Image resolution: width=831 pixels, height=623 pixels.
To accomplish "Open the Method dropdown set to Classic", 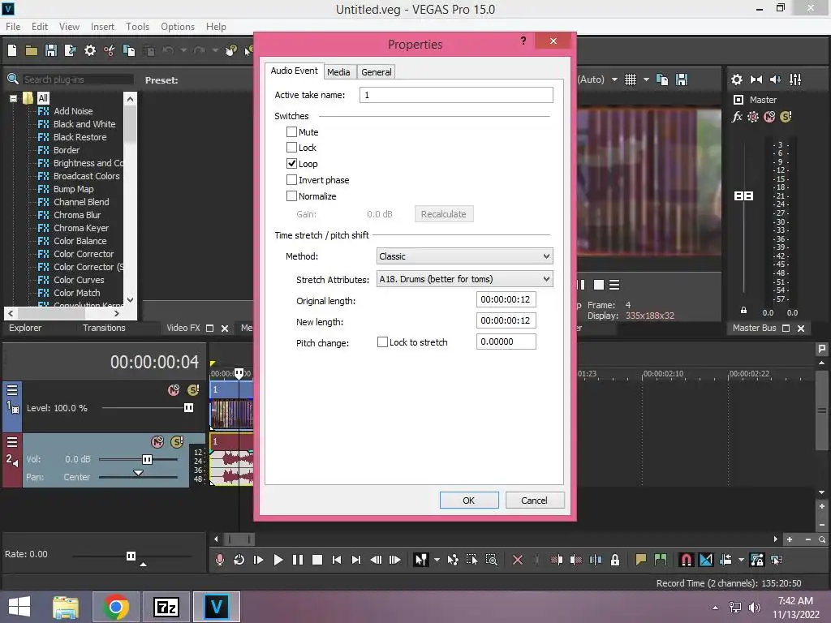I will [x=464, y=256].
